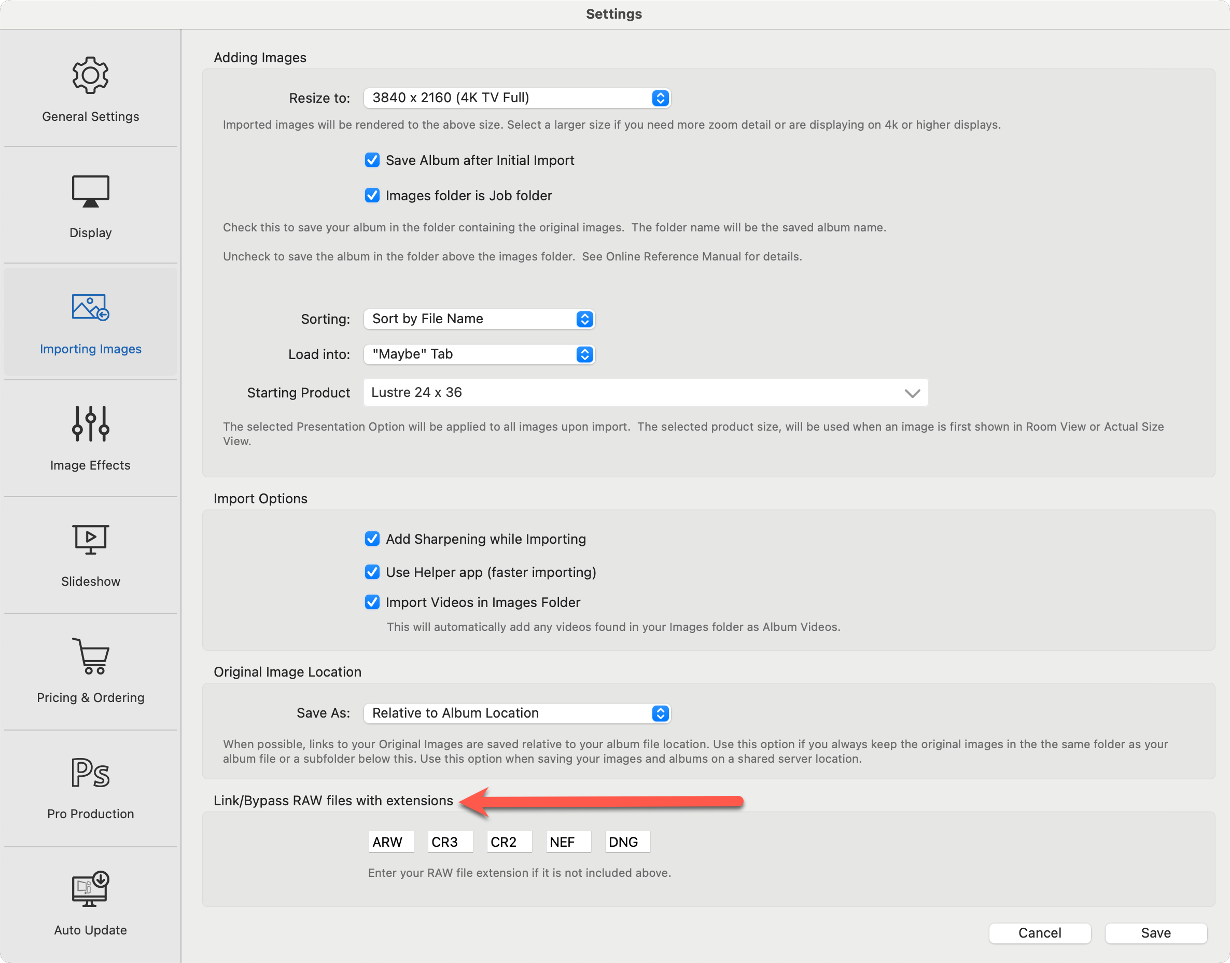The width and height of the screenshot is (1230, 963).
Task: Click the DNG extension field
Action: pos(626,842)
